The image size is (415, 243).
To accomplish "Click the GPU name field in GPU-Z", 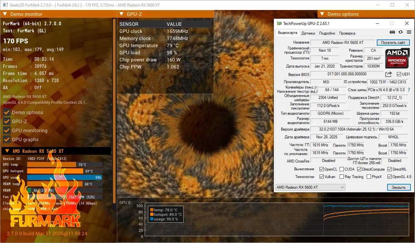I will pos(343,43).
